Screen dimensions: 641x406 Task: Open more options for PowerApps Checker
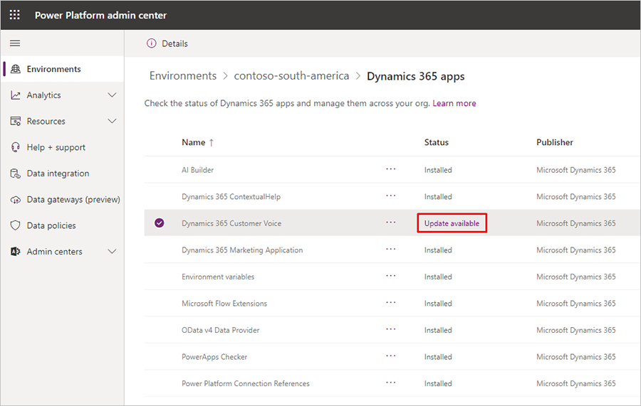point(391,356)
